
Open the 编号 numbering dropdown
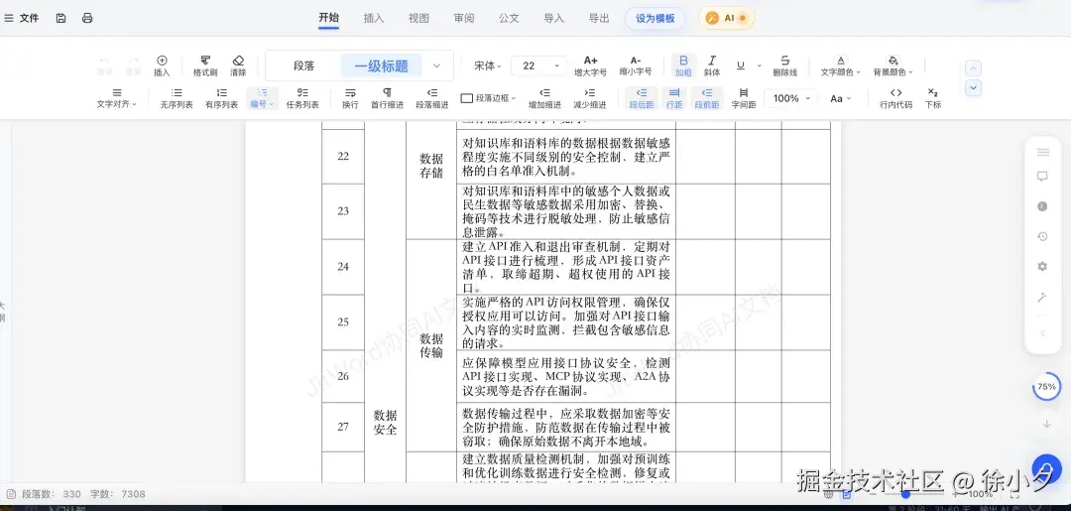[x=262, y=98]
